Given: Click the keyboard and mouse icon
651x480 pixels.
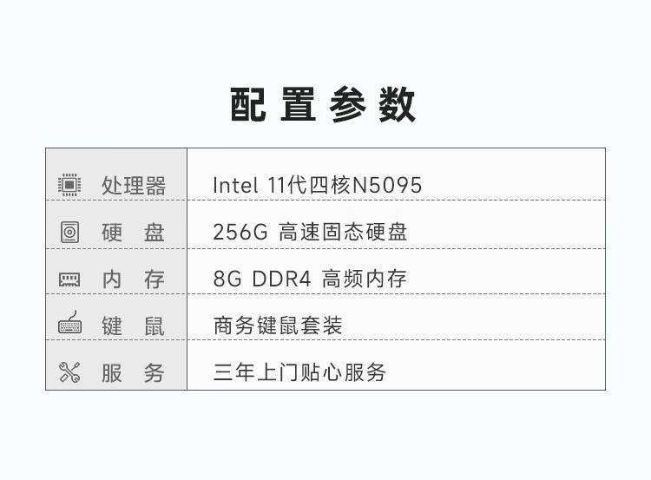Looking at the screenshot, I should pyautogui.click(x=69, y=324).
